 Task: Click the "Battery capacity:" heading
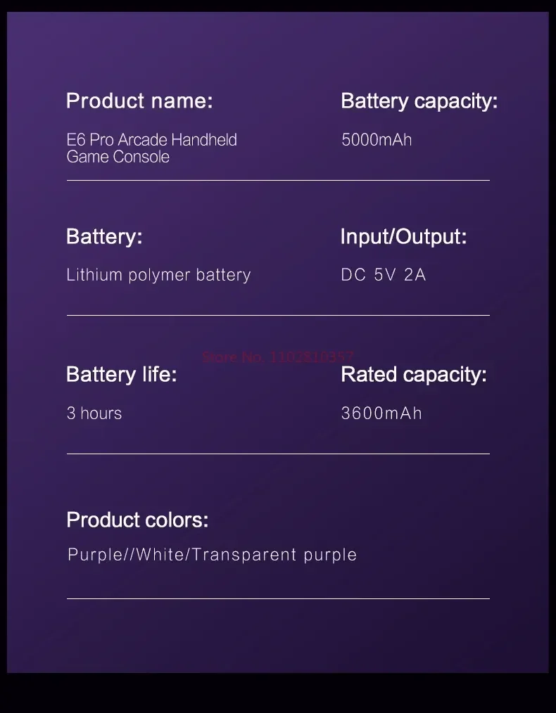coord(419,101)
